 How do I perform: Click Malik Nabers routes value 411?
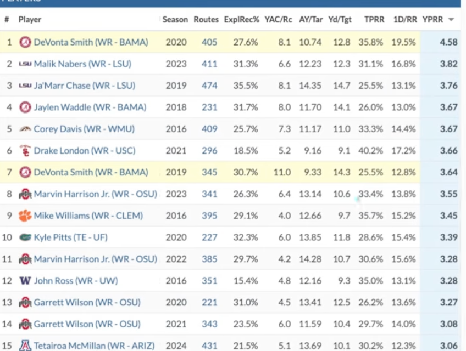[x=209, y=64]
